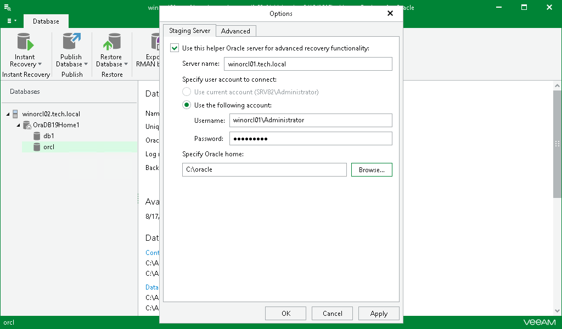Choose the Use the following account option
The image size is (562, 329).
coord(186,105)
